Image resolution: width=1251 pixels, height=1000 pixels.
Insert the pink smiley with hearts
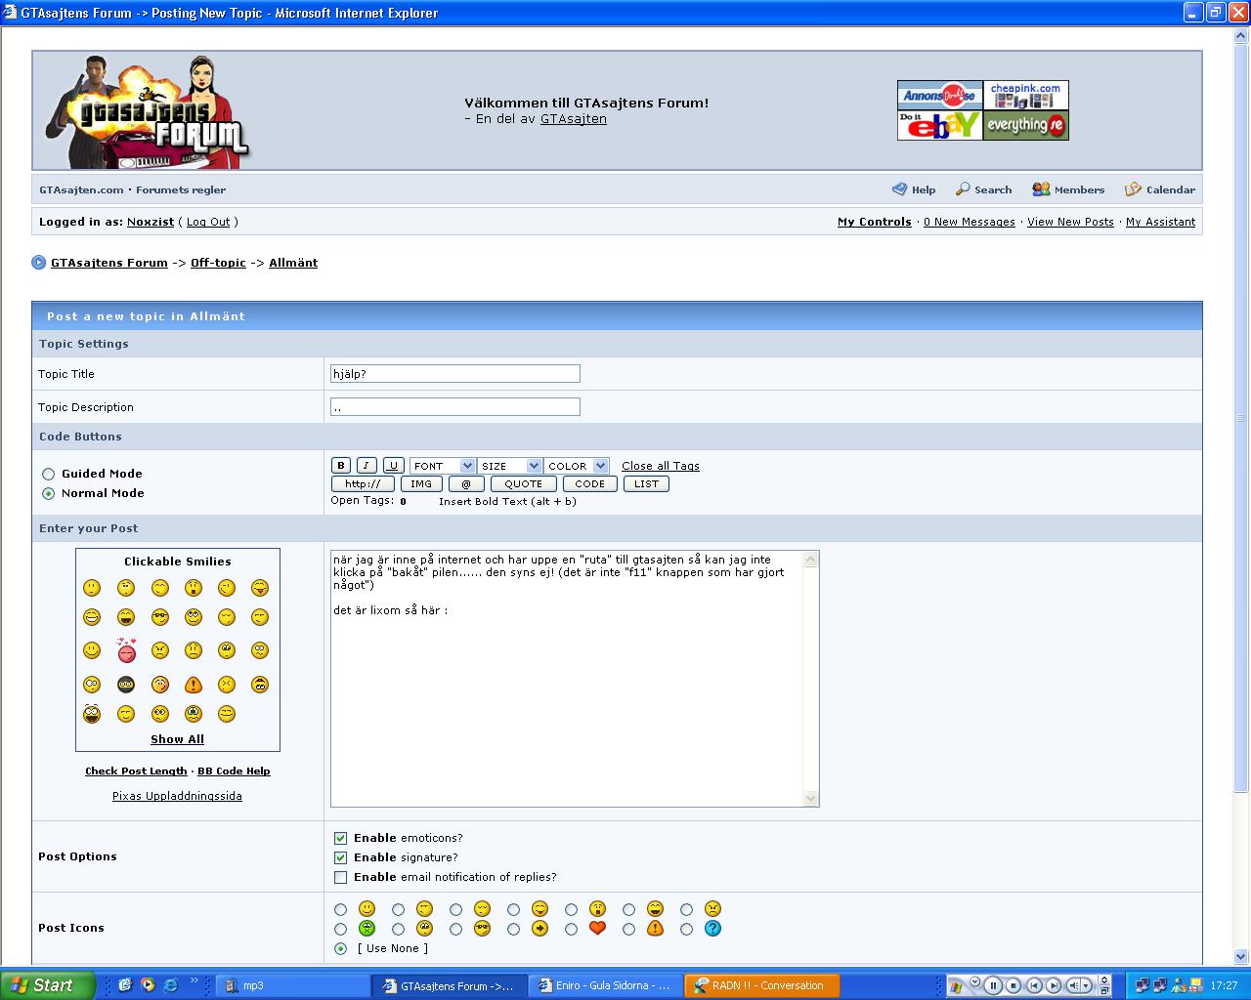point(126,649)
